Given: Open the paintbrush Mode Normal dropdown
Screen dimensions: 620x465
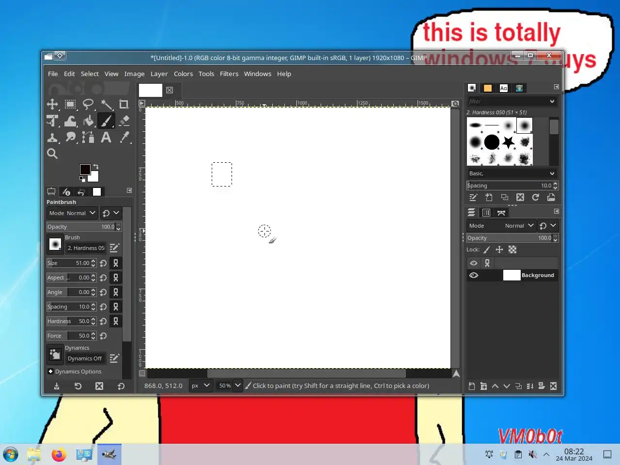Looking at the screenshot, I should pyautogui.click(x=72, y=213).
